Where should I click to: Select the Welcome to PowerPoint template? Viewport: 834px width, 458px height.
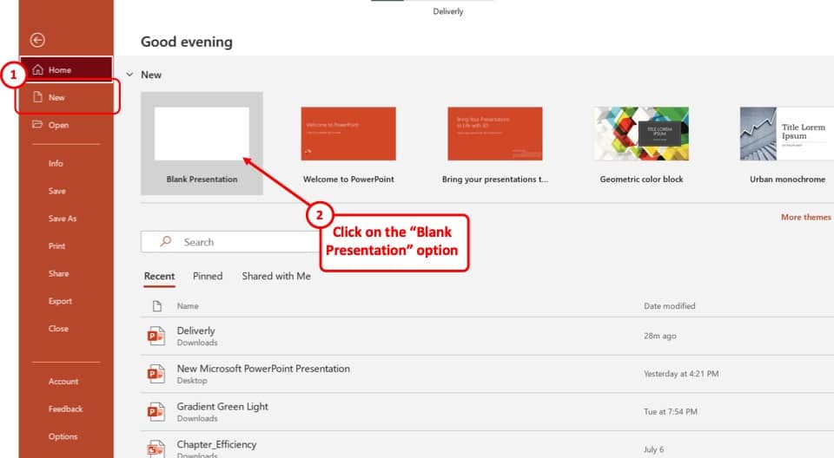click(x=348, y=134)
